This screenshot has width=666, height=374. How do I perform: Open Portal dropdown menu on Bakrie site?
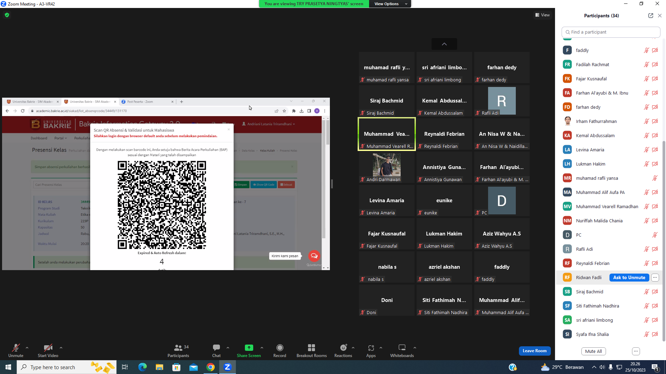[61, 138]
